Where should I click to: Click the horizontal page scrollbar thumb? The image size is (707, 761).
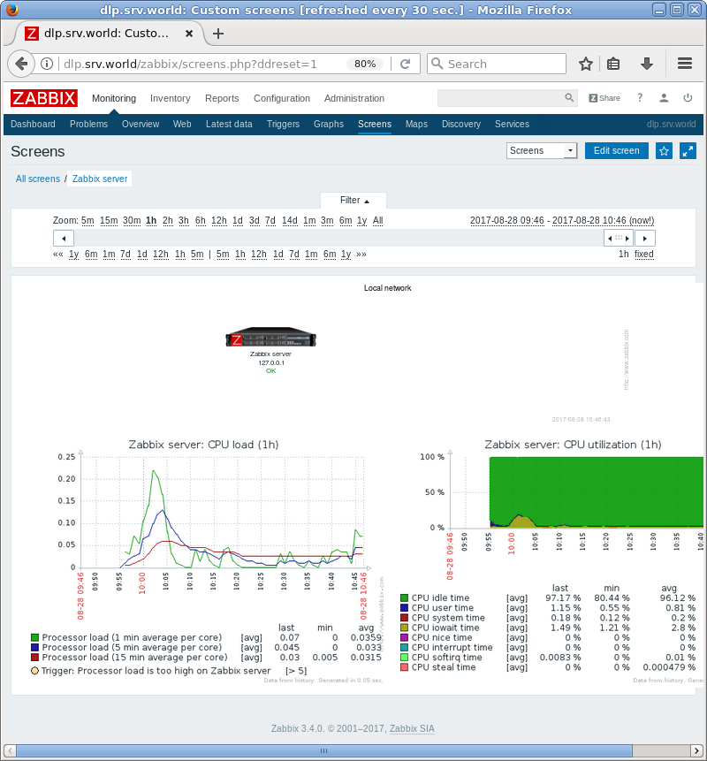pyautogui.click(x=323, y=750)
